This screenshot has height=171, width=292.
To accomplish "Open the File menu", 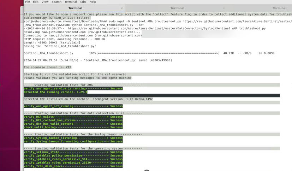I will click(x=27, y=2).
